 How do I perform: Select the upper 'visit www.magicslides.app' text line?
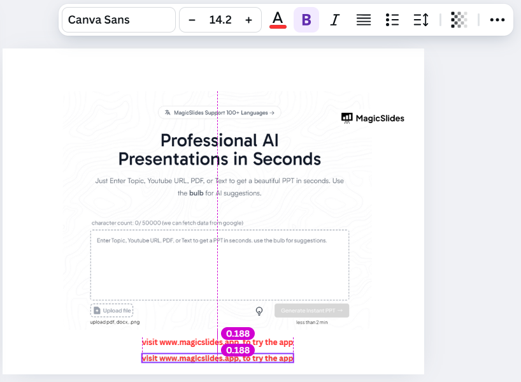(218, 342)
